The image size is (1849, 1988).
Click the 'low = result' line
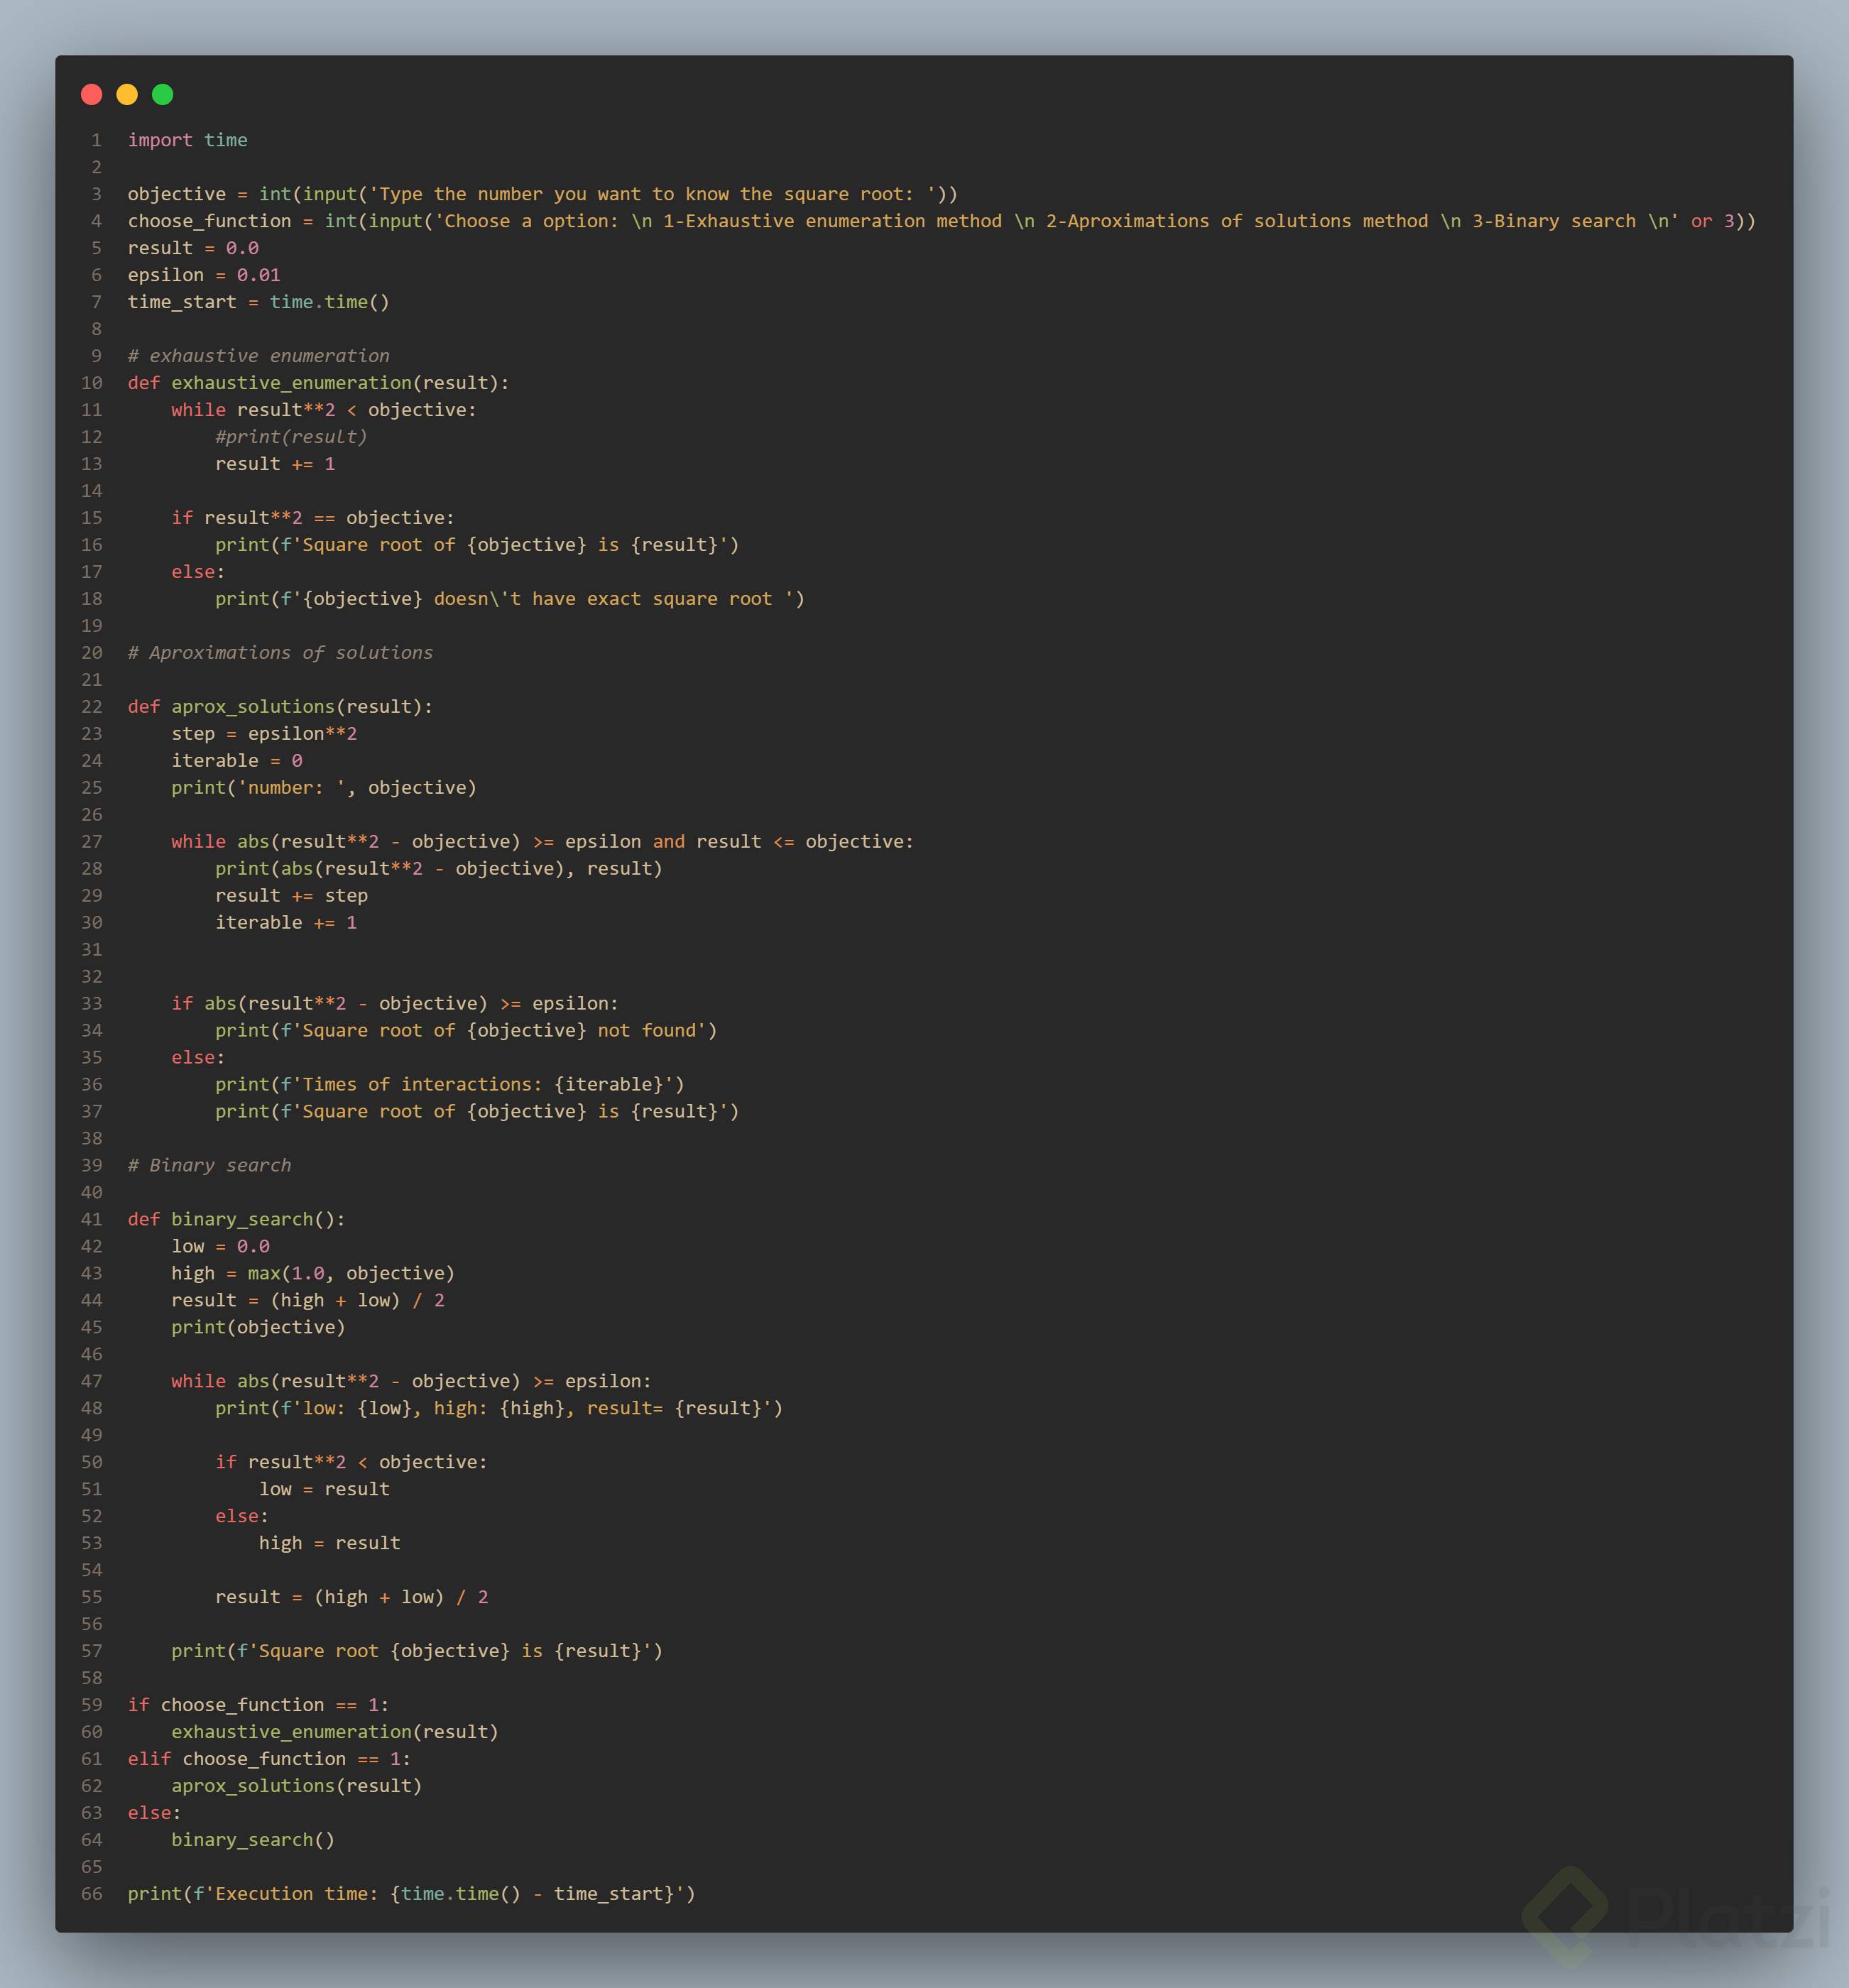tap(324, 1490)
